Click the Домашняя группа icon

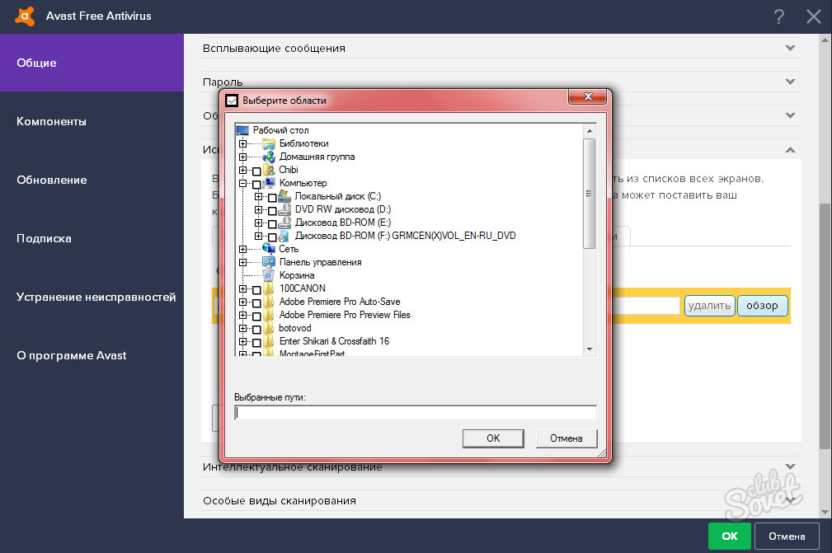[x=268, y=157]
